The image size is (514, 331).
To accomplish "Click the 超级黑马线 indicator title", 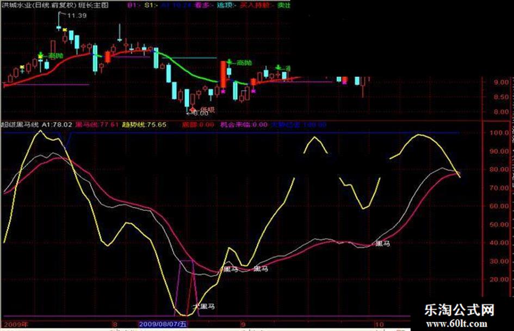I will (x=20, y=124).
